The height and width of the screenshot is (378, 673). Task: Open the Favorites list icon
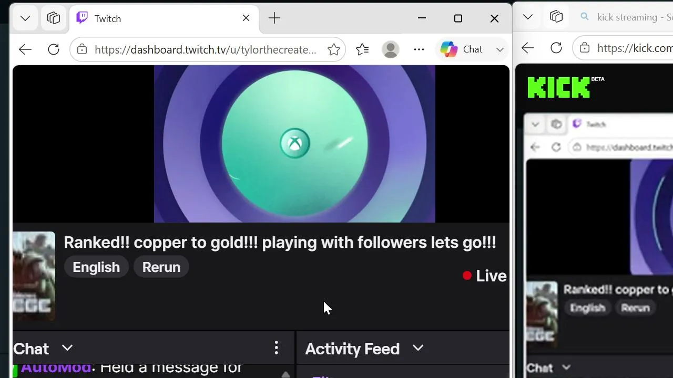pos(362,49)
